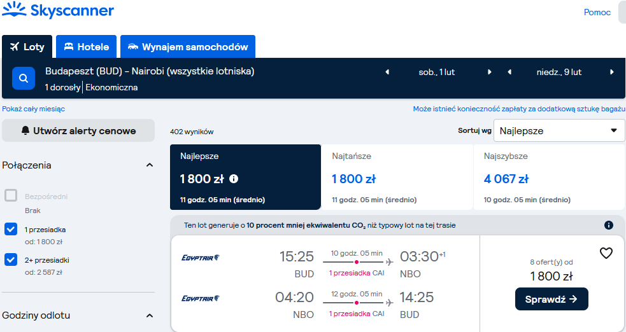Click the Skyscanner logo
The image size is (626, 332).
click(58, 10)
